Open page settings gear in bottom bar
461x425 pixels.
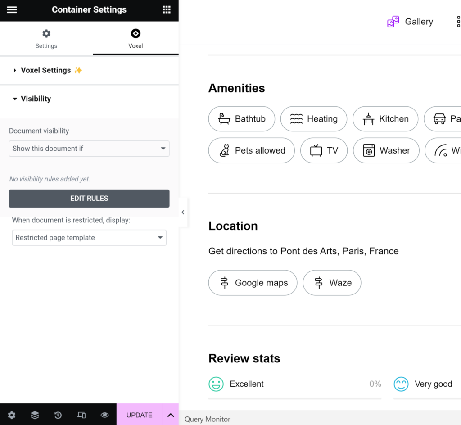pos(12,415)
